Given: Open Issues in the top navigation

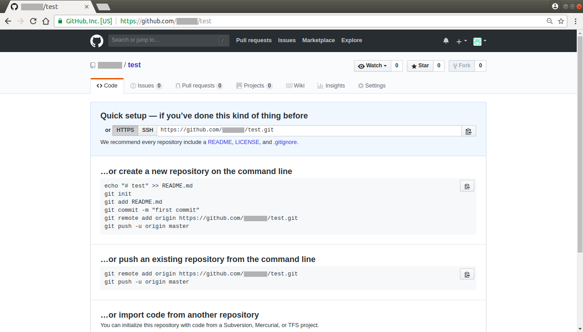Looking at the screenshot, I should (287, 40).
